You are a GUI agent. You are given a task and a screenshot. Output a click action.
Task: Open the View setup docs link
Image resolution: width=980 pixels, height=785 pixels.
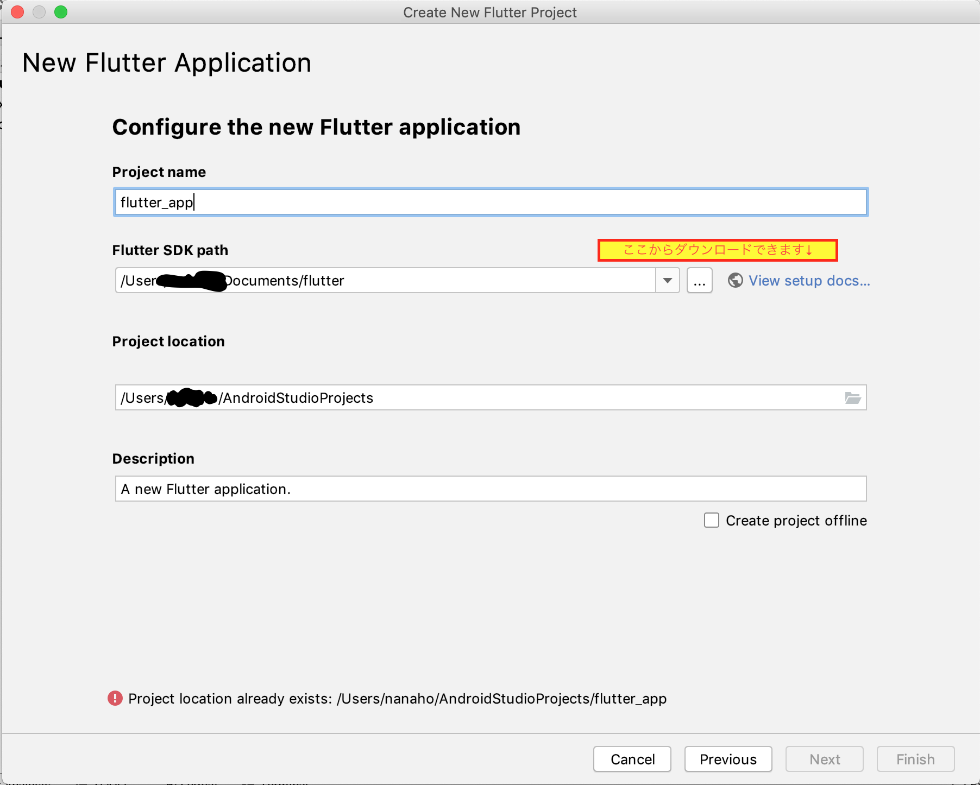pyautogui.click(x=809, y=281)
